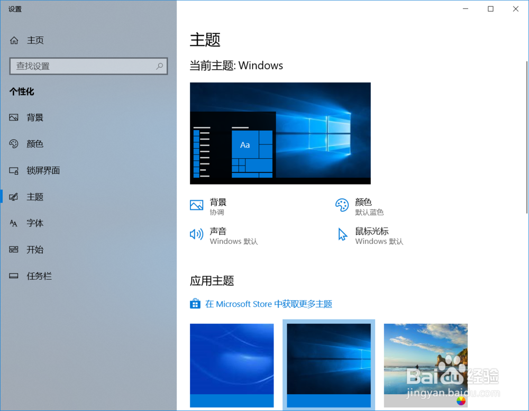The width and height of the screenshot is (529, 411).
Task: Select the beach scenery theme thumbnail
Action: [x=425, y=365]
